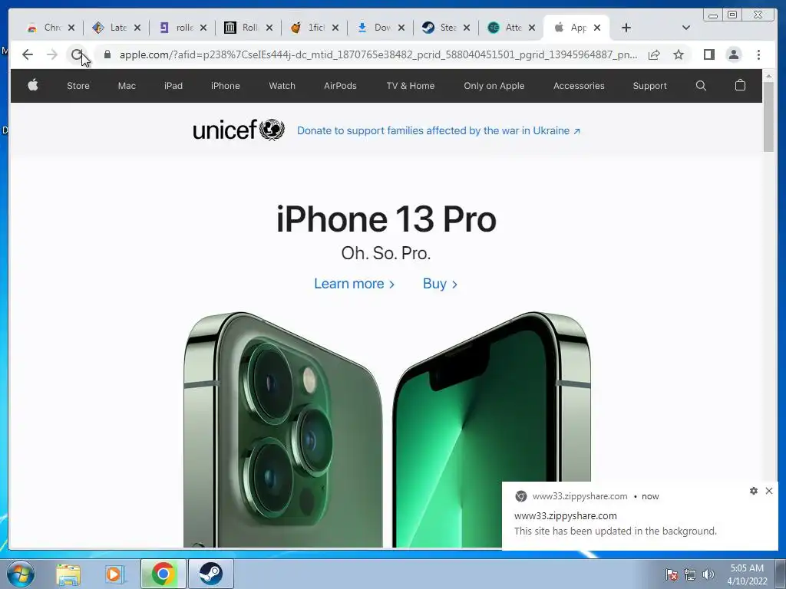
Task: Open the Chrome three-dot menu
Action: [758, 54]
